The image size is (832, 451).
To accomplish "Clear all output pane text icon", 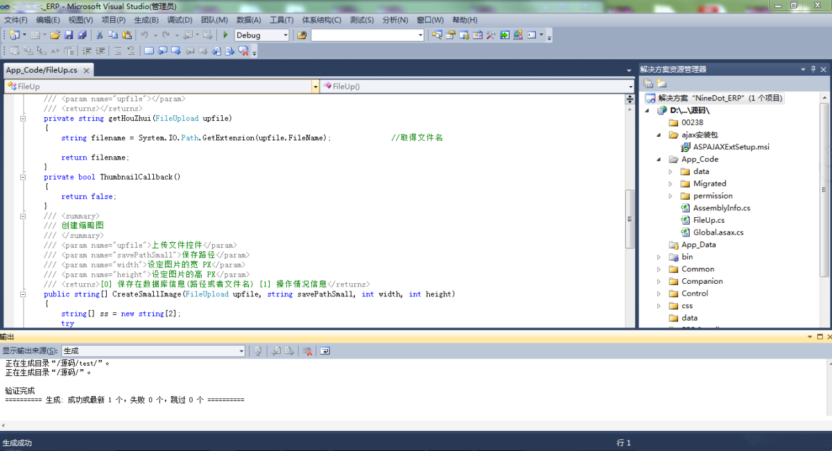I will point(307,351).
